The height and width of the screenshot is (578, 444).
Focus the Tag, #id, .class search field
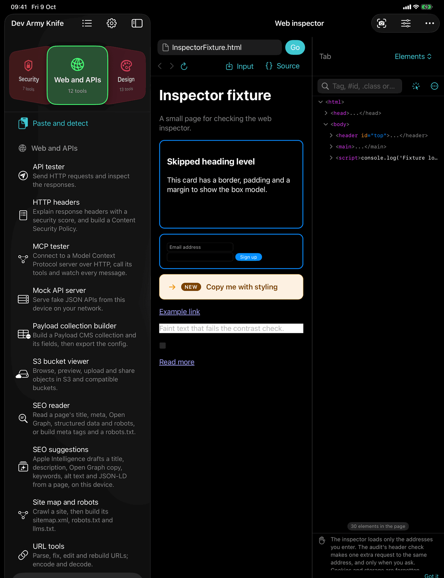point(360,86)
